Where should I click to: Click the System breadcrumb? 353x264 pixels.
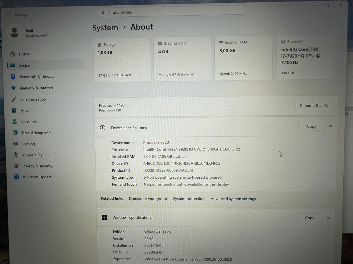(105, 28)
